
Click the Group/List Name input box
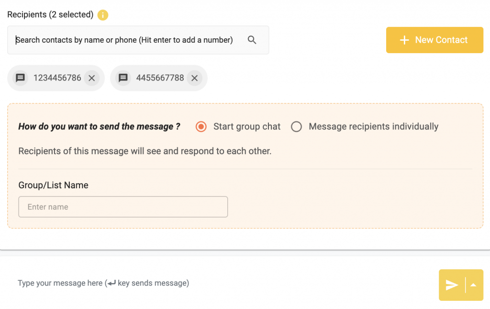click(x=123, y=207)
